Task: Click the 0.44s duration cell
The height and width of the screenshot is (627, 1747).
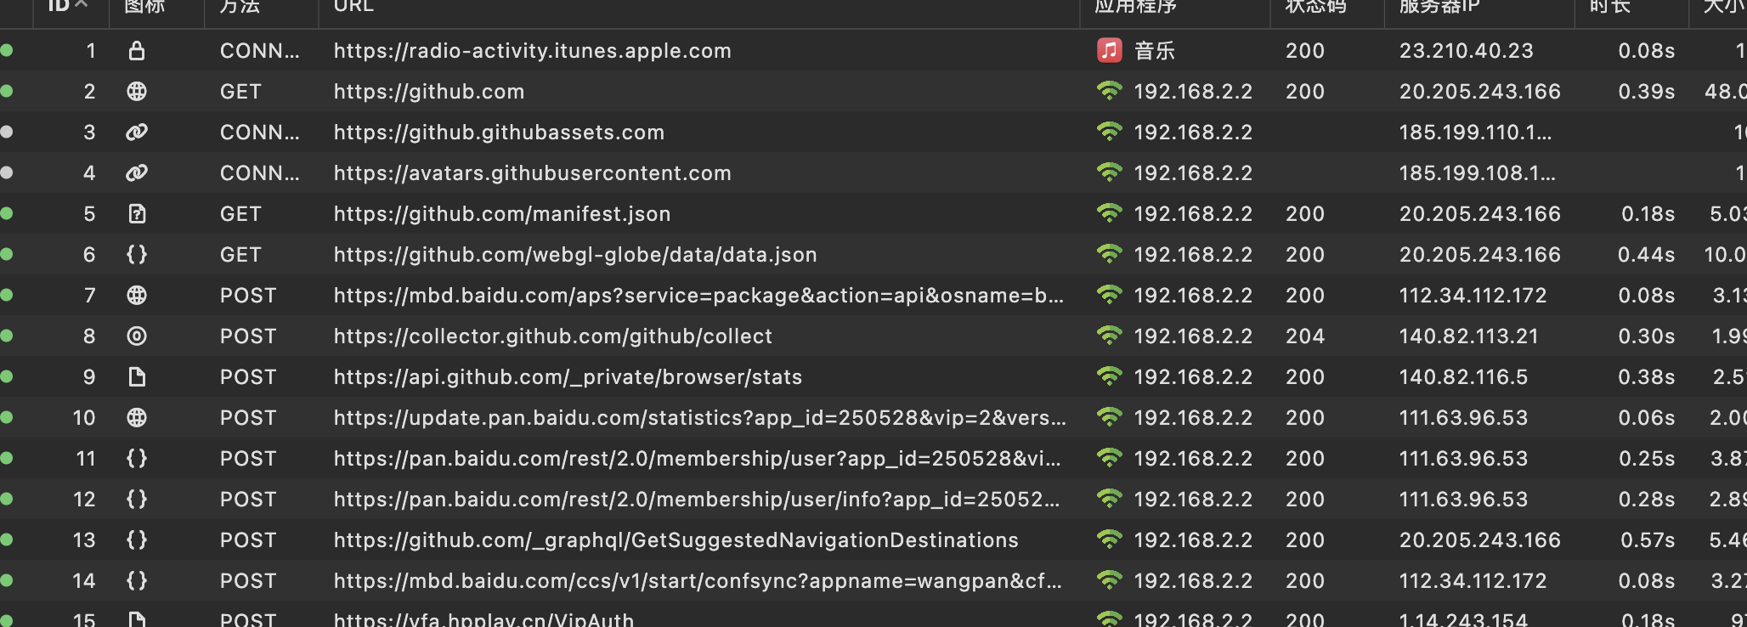Action: (x=1647, y=255)
